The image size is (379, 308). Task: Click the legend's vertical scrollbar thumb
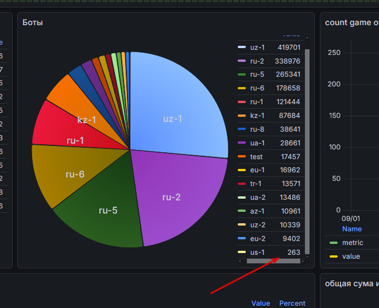[307, 152]
